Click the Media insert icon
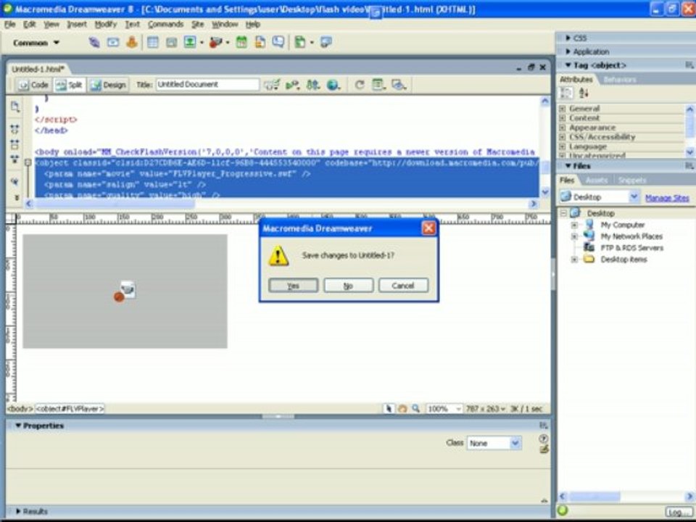Screen dimensions: 696x522 coord(215,43)
